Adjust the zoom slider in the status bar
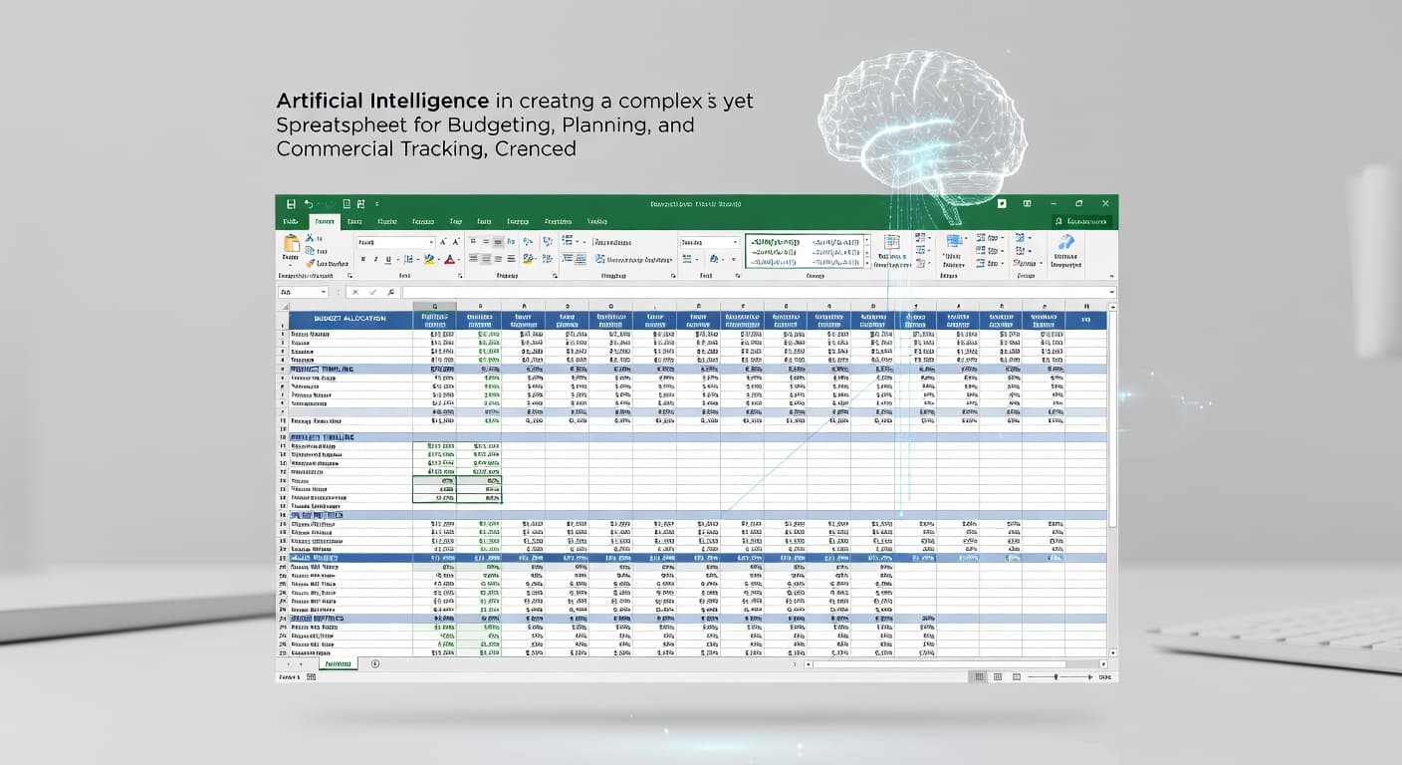The height and width of the screenshot is (765, 1402). click(x=1055, y=676)
